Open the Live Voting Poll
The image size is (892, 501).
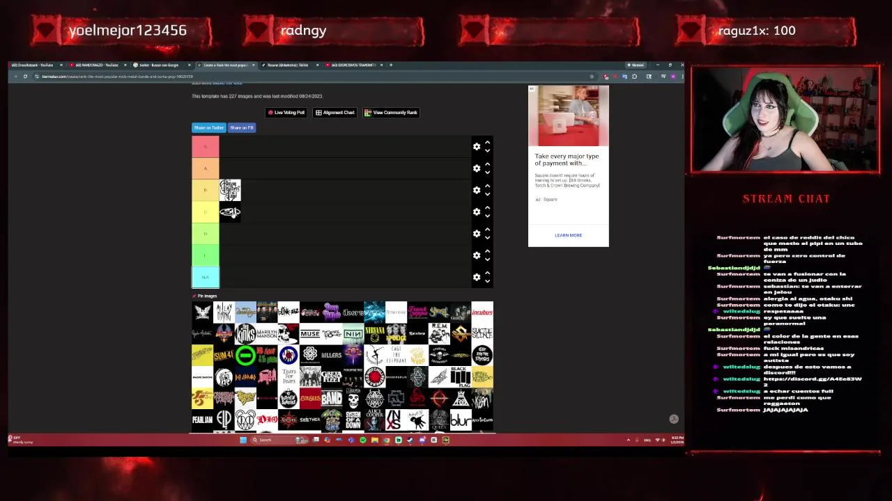coord(286,112)
